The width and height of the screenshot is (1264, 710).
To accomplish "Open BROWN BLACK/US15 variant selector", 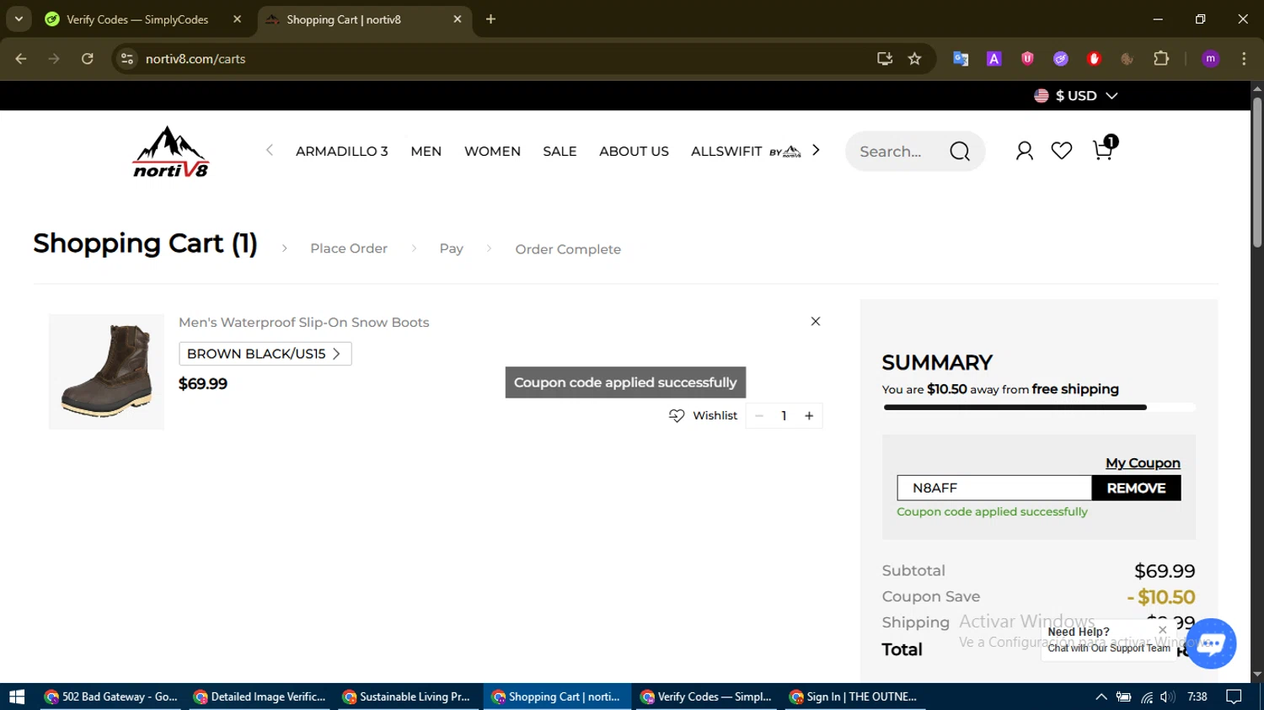I will point(265,354).
